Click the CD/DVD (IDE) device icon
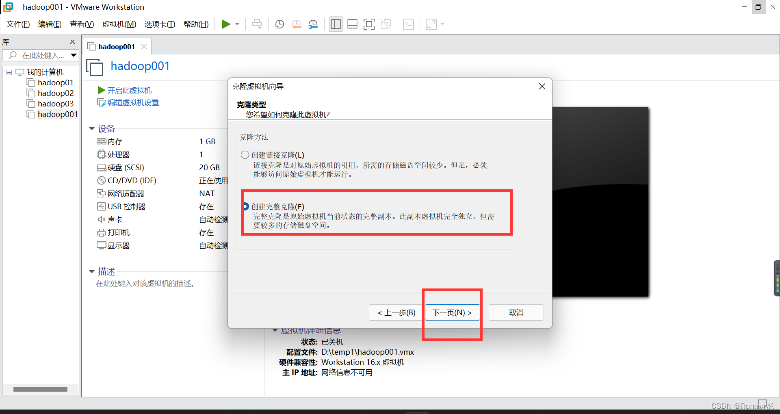Image resolution: width=780 pixels, height=414 pixels. 101,180
